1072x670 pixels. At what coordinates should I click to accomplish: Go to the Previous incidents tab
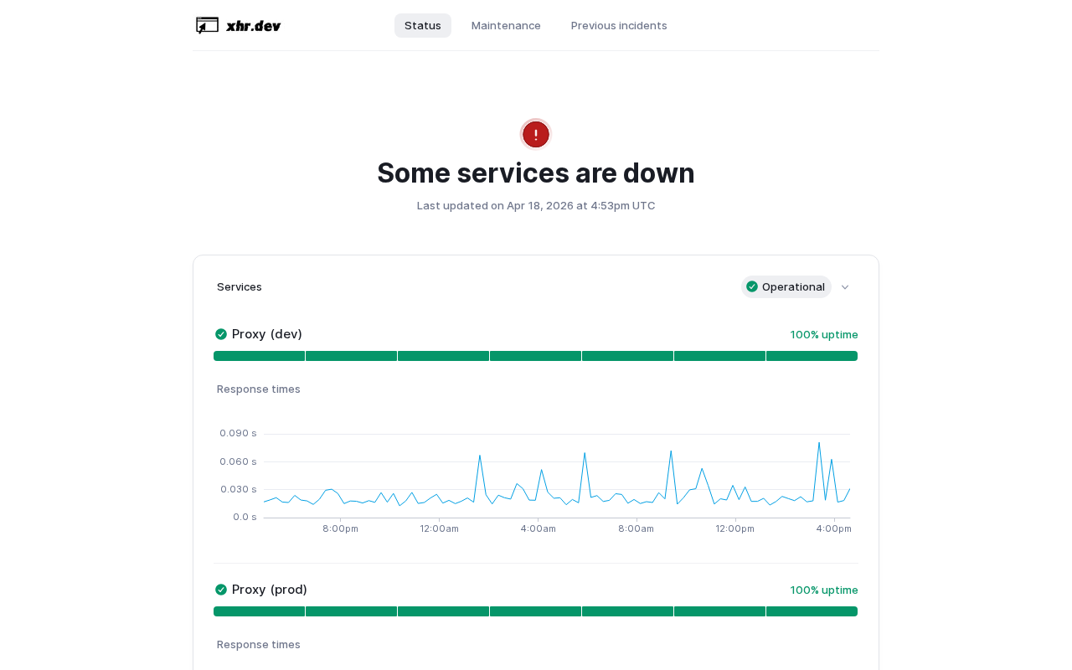[619, 25]
